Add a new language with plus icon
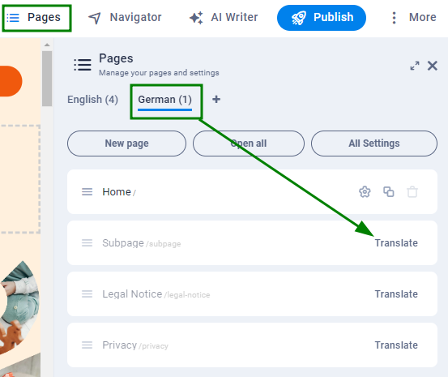Image resolution: width=448 pixels, height=377 pixels. (216, 99)
